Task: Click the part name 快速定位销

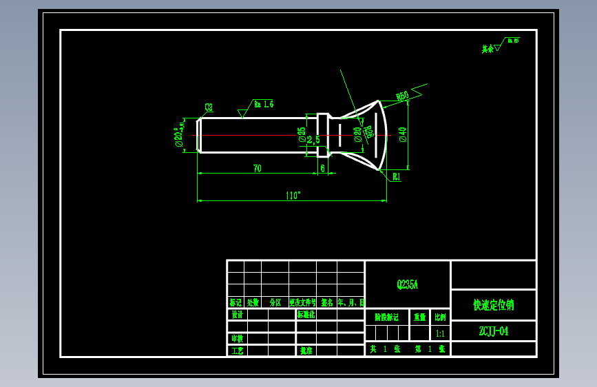Action: pos(494,305)
